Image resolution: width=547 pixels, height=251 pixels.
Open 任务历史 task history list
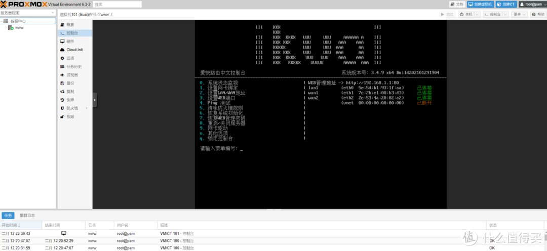pyautogui.click(x=73, y=66)
